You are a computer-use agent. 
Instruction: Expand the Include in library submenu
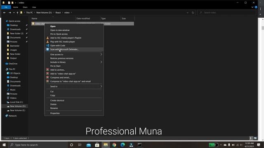tap(74, 62)
